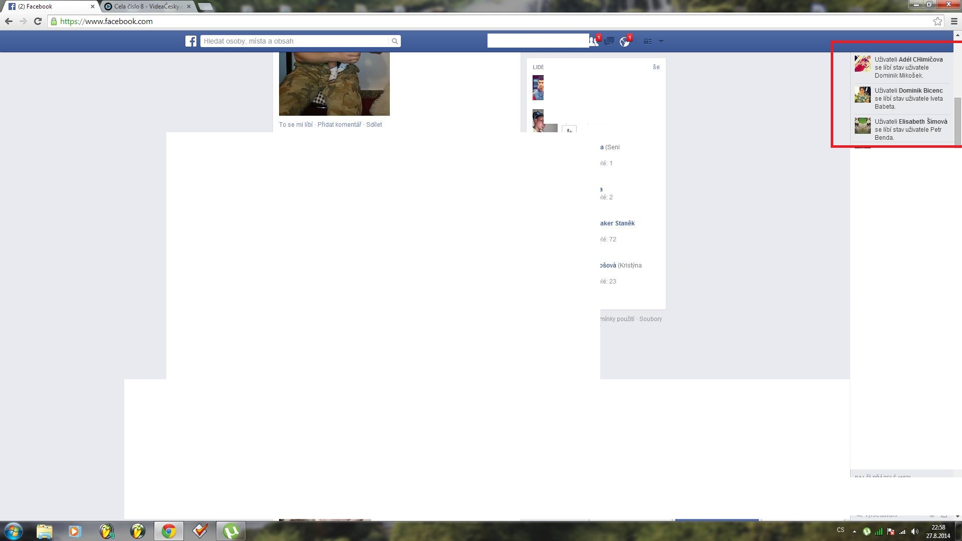This screenshot has height=541, width=962.
Task: Click the system volume speaker icon
Action: (915, 531)
